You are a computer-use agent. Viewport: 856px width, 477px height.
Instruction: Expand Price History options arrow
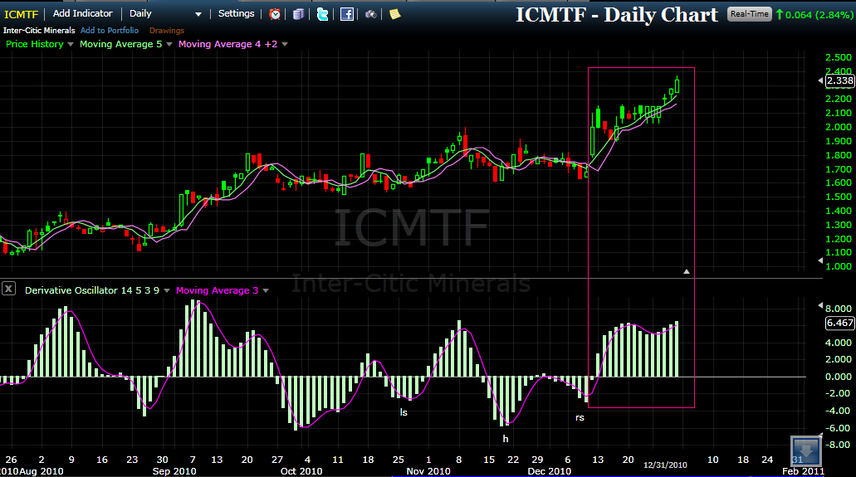[71, 44]
